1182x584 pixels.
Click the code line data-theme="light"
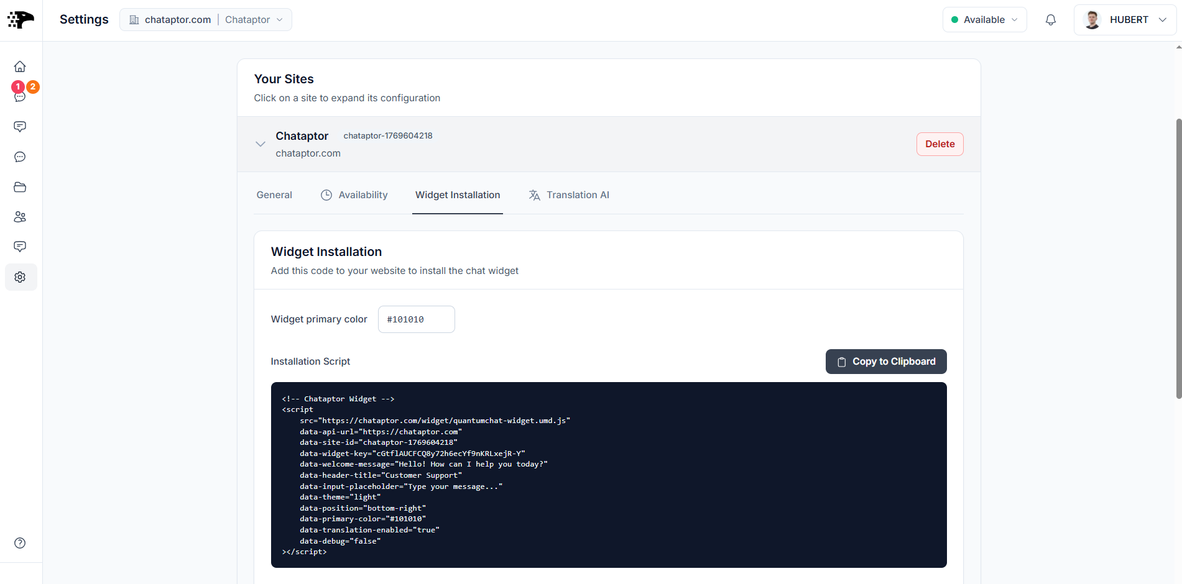(340, 497)
